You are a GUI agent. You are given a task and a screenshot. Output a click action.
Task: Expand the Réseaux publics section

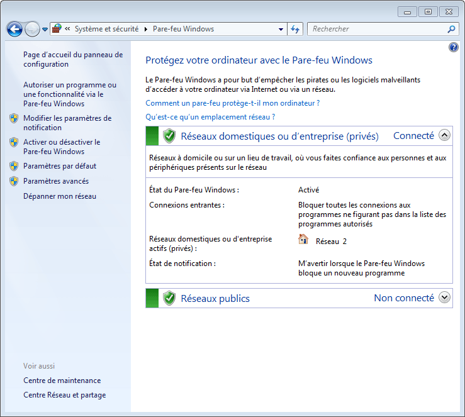[x=445, y=297]
